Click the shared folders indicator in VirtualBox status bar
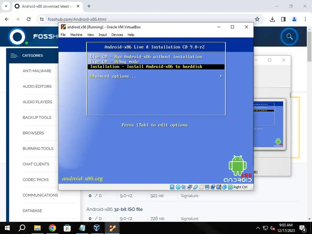Viewport: 312px width, 234px height. coord(201,187)
